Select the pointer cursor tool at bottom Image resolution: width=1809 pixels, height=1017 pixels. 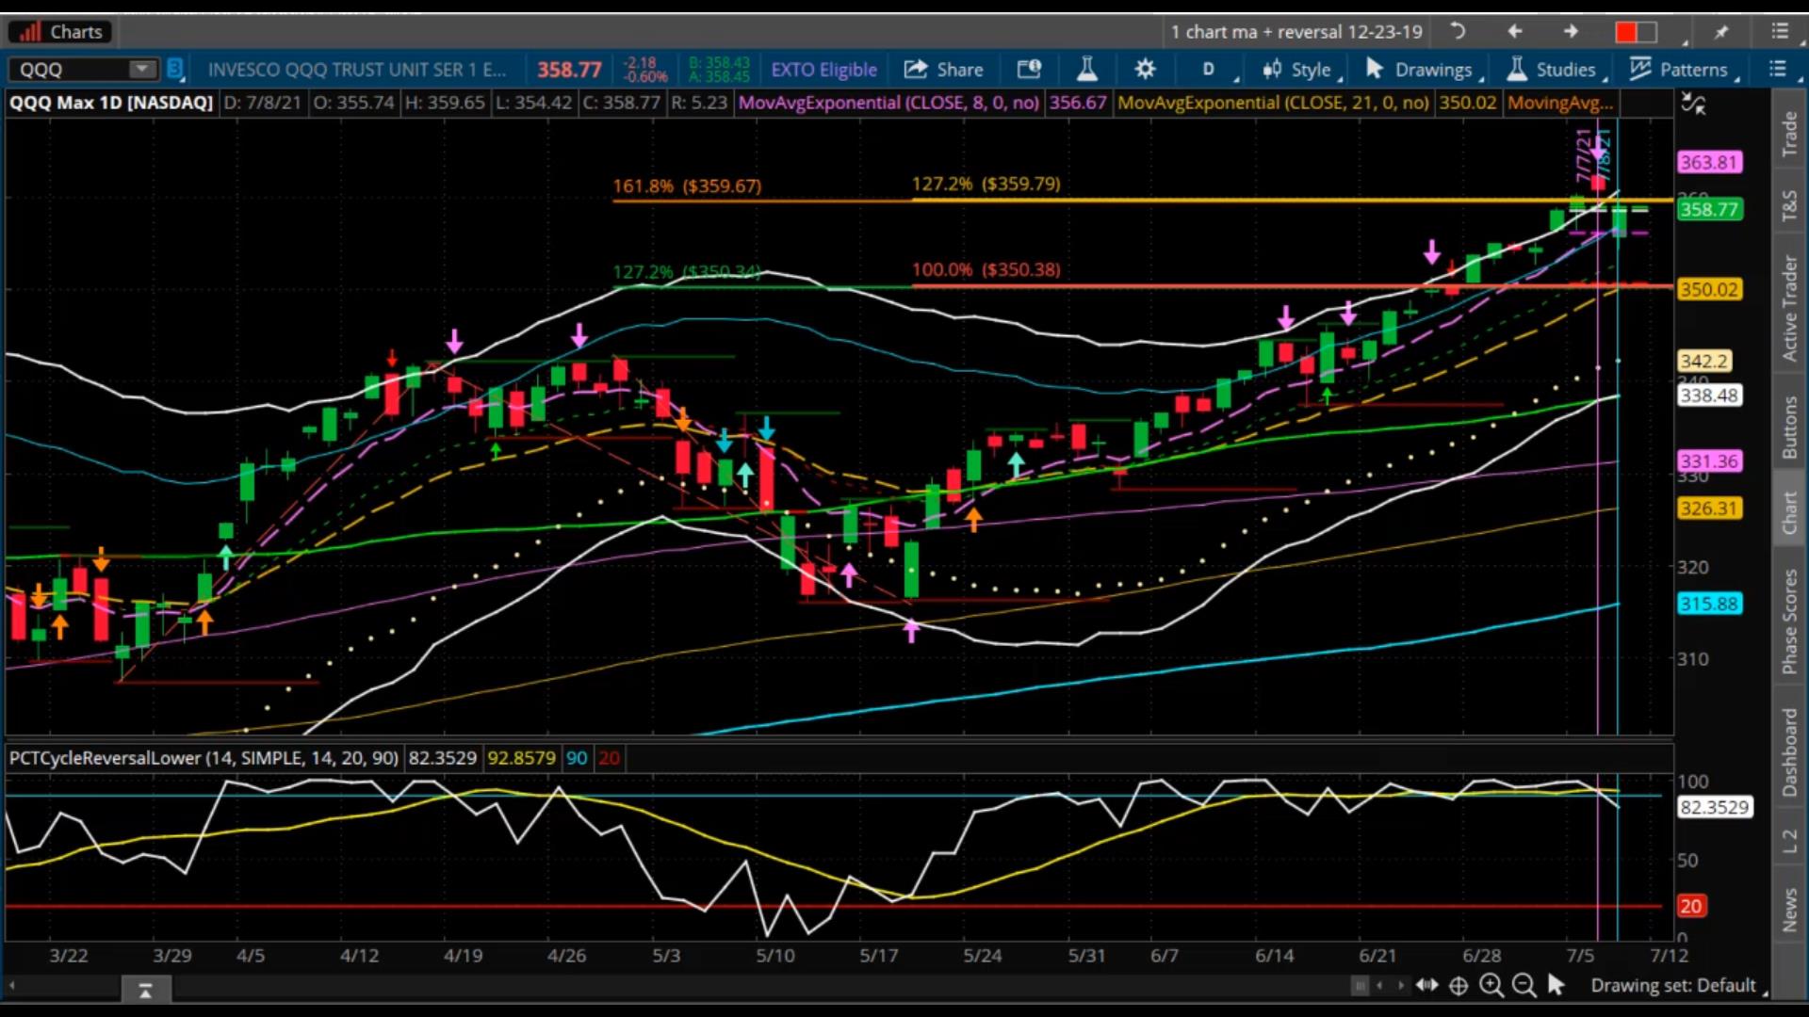coord(1556,985)
